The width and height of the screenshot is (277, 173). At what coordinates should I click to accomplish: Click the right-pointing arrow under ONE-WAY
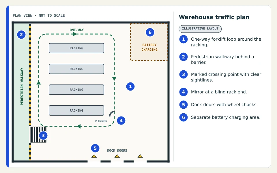[x=75, y=34]
